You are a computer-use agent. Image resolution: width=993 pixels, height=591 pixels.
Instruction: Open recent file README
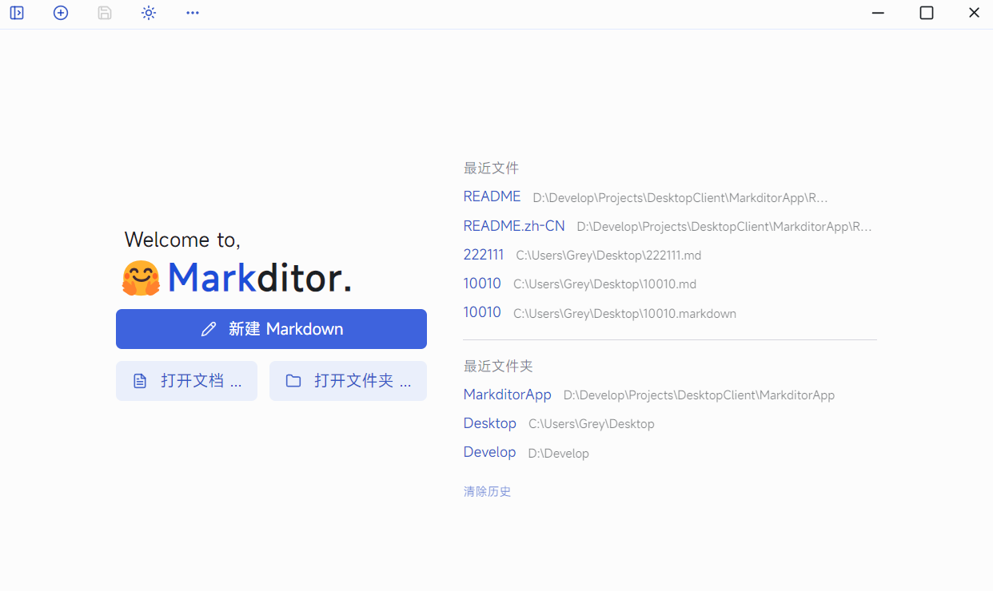pyautogui.click(x=492, y=196)
